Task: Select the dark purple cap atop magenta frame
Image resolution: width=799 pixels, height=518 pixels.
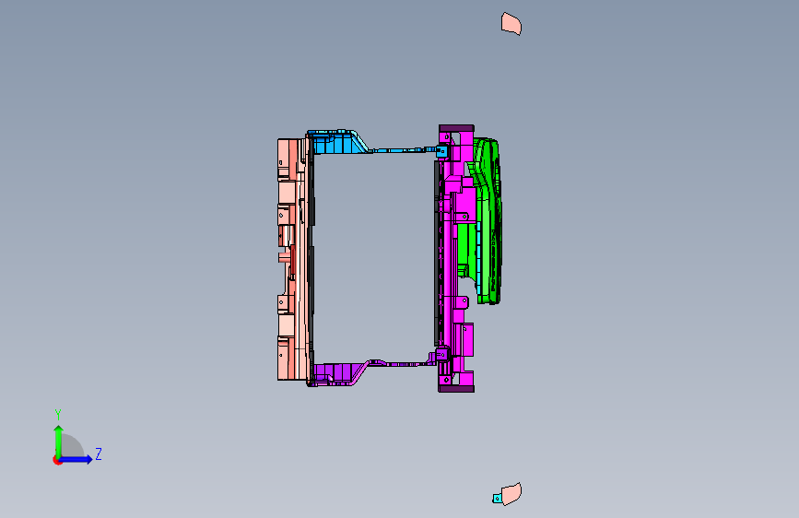Action: click(456, 128)
